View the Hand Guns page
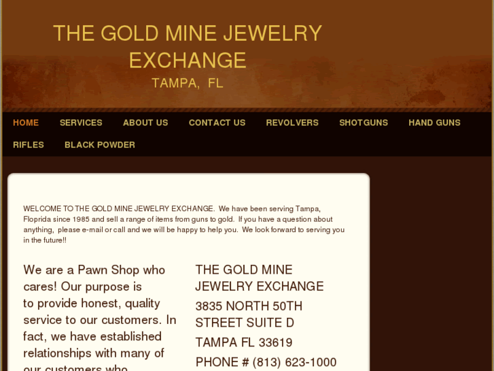 tap(434, 123)
